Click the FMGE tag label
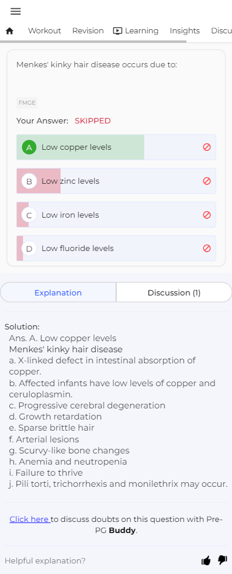Screen dimensions: 232x574 [27, 103]
